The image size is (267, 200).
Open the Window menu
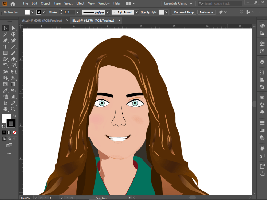pos(104,3)
